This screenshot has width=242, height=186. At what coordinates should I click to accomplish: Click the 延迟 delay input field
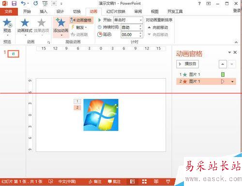[x=130, y=34]
